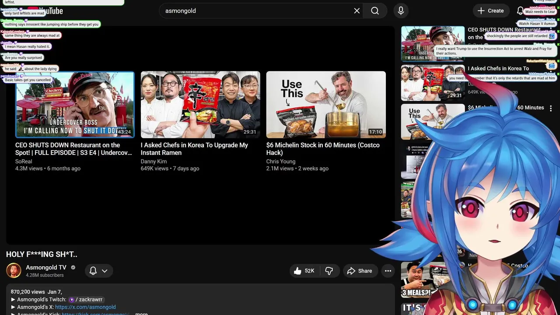Viewport: 560px width, 315px height.
Task: Click the video title 'HOLY F***ING SH*T..'
Action: click(42, 254)
